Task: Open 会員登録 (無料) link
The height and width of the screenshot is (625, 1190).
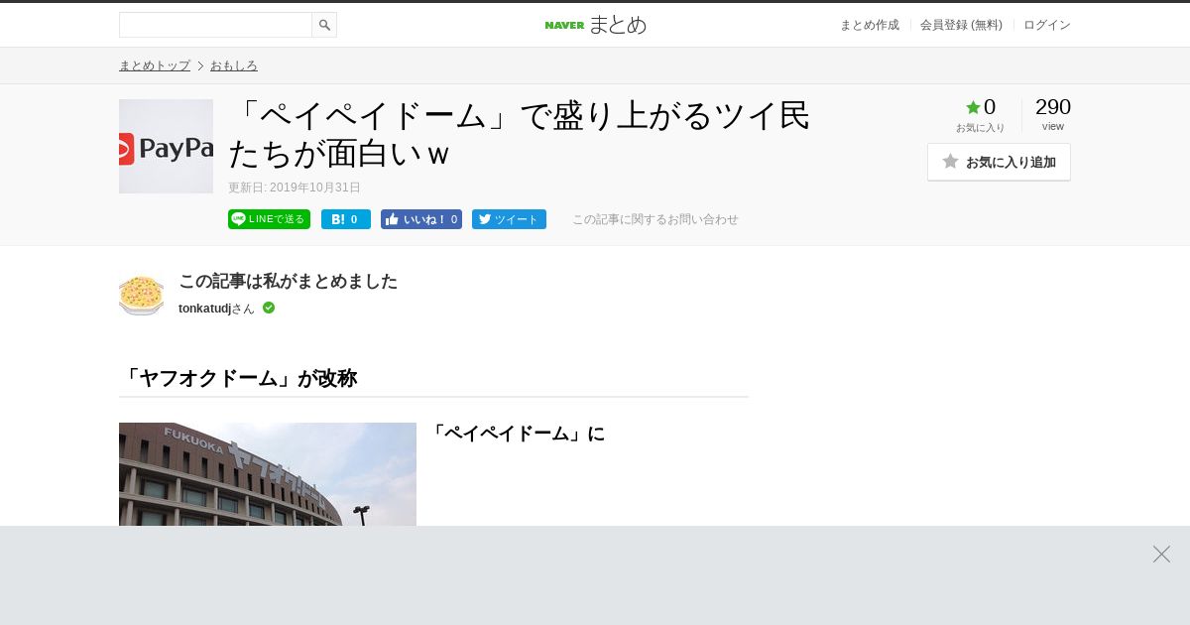Action: tap(961, 25)
